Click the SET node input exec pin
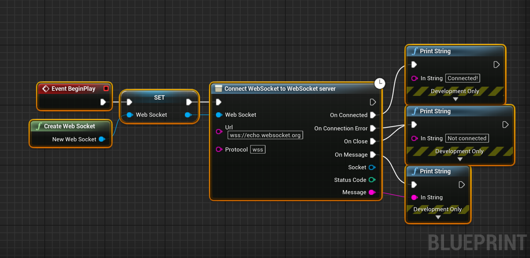The height and width of the screenshot is (258, 530). click(x=129, y=102)
